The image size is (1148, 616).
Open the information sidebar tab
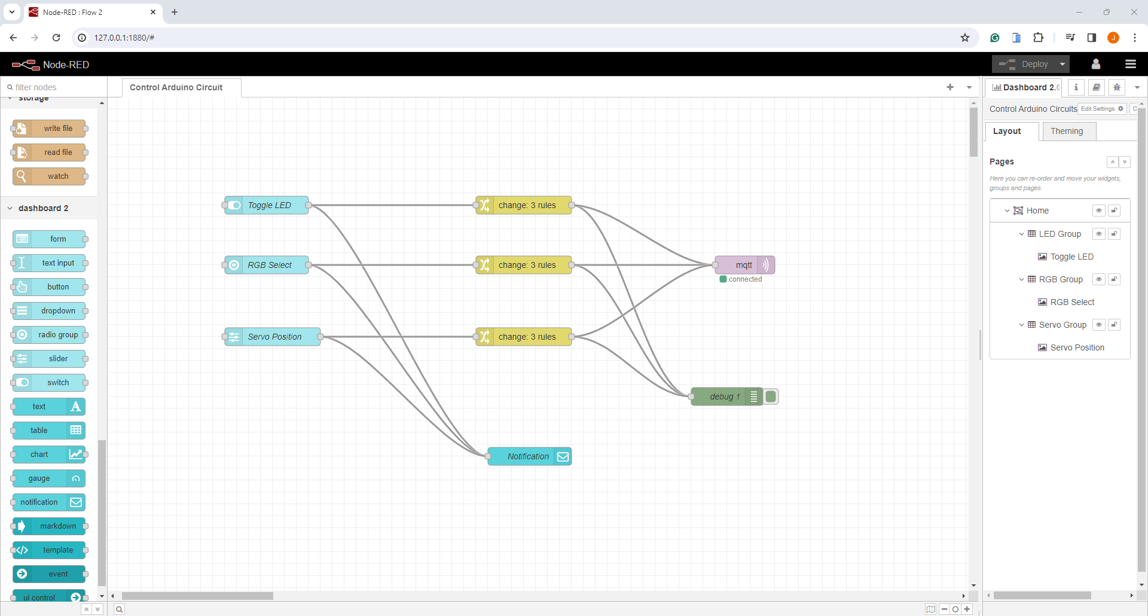1076,87
